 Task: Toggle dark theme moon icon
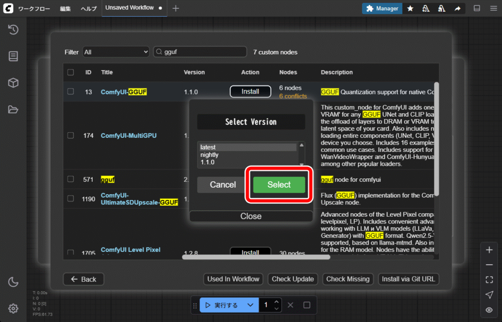(x=13, y=282)
